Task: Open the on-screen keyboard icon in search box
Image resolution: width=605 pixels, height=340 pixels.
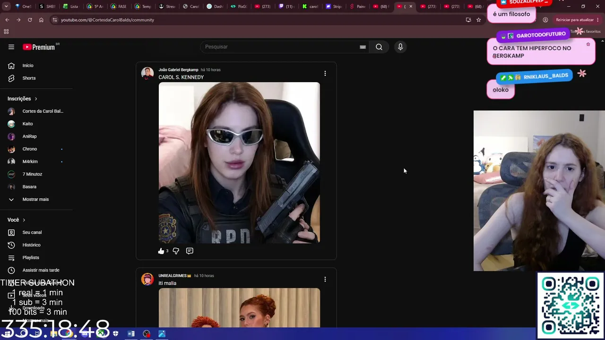Action: coord(363,47)
